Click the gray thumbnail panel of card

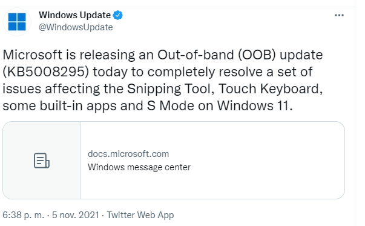(x=42, y=161)
